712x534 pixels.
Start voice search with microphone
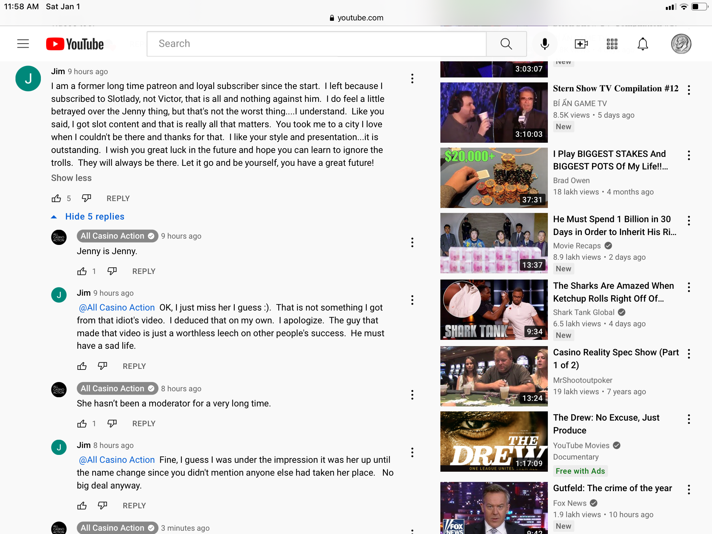click(x=545, y=44)
